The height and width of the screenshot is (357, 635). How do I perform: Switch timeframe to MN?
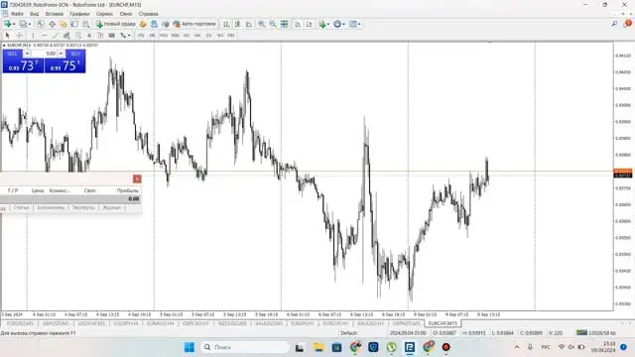231,36
